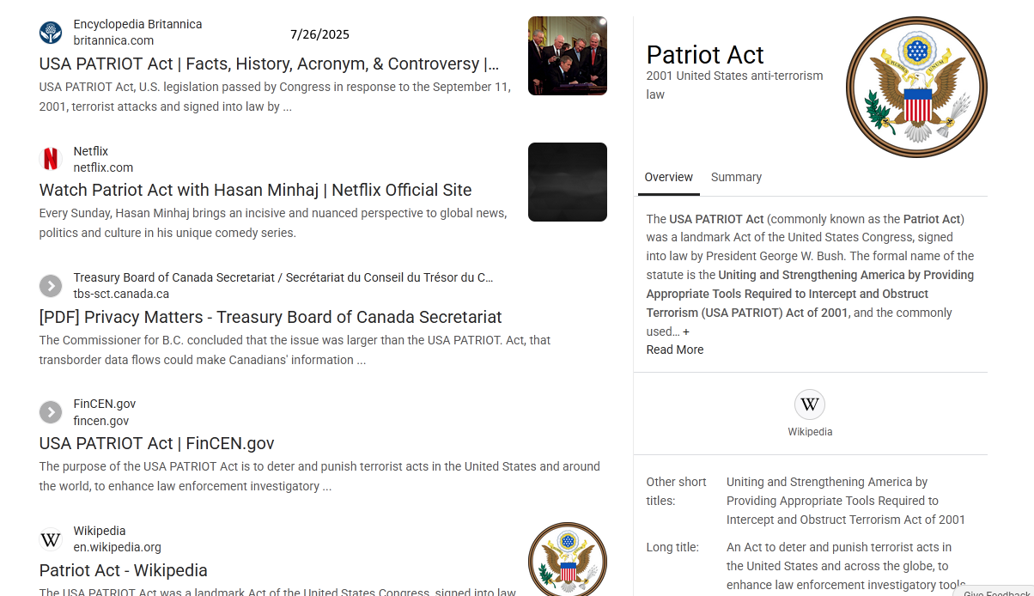
Task: Click the FinCEN.gov site name text
Action: (105, 404)
